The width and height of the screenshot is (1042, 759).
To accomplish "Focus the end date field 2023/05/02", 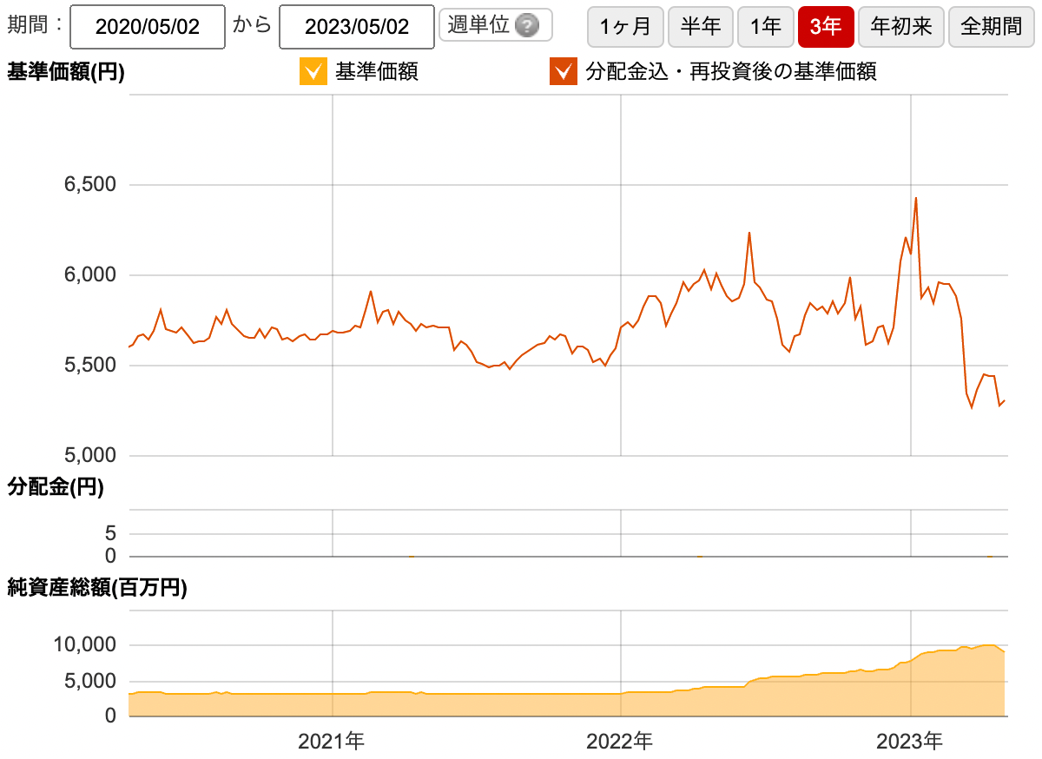I will (356, 27).
